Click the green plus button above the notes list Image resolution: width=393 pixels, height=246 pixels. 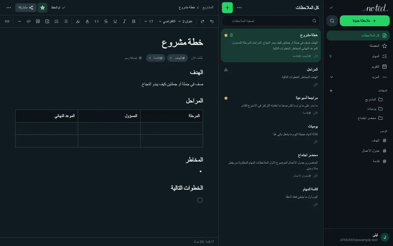[227, 8]
